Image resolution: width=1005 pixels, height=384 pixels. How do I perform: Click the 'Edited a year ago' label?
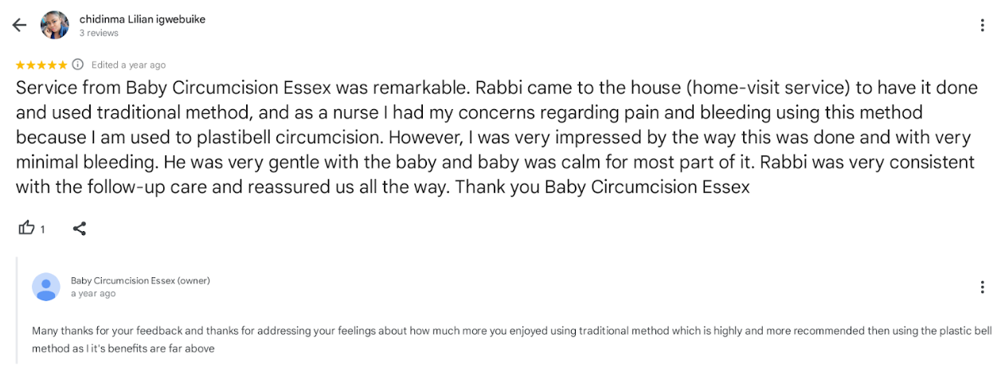pos(128,65)
